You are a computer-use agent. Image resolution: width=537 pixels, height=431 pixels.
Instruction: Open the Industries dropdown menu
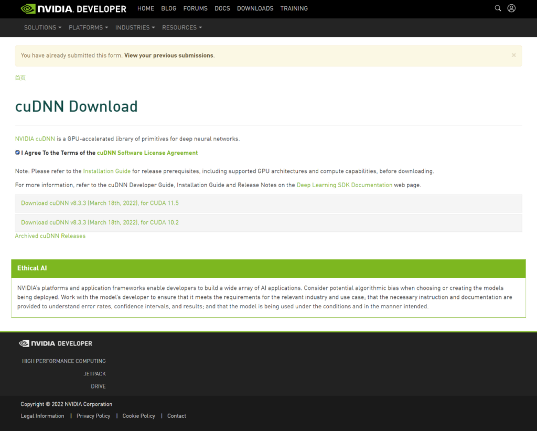pyautogui.click(x=135, y=27)
